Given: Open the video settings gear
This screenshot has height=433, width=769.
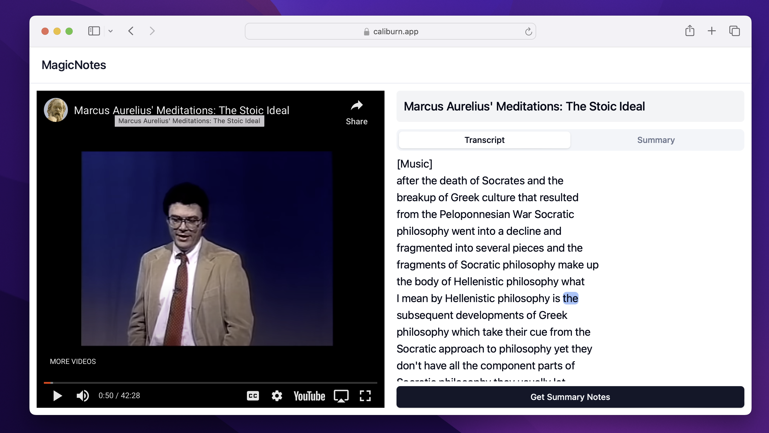Looking at the screenshot, I should (277, 396).
